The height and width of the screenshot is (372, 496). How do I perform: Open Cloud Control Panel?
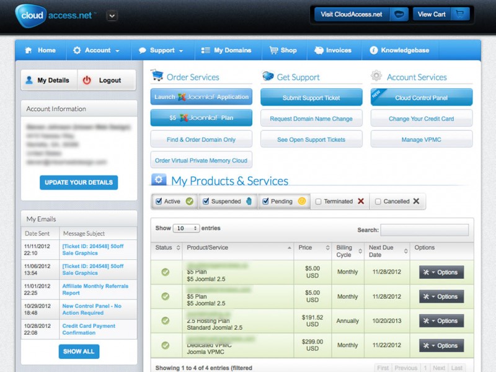point(422,98)
